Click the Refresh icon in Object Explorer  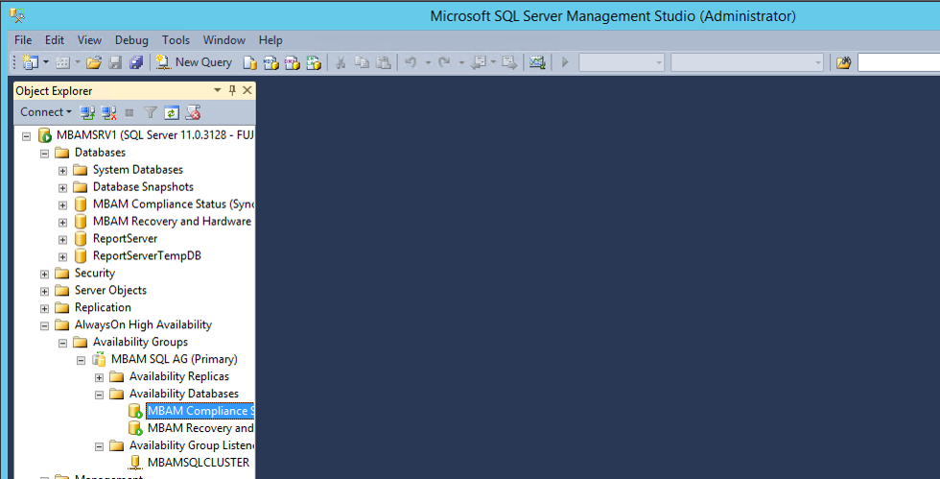point(172,112)
